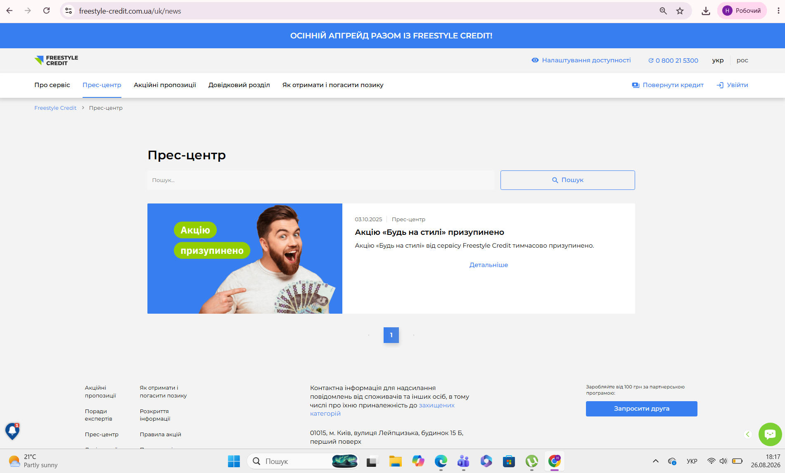Switch site language to укр
Screen dimensions: 785x473
pos(718,60)
